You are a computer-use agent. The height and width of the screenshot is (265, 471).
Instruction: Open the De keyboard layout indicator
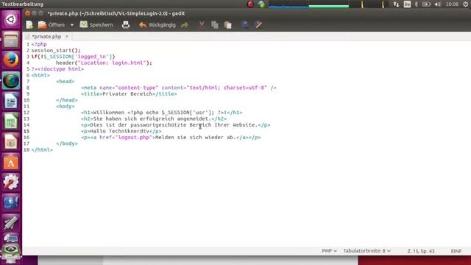[407, 4]
